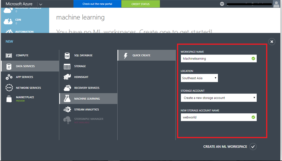Screen dimensions: 282x161
Task: Click the HDInsight elephant icon
Action: [67, 77]
